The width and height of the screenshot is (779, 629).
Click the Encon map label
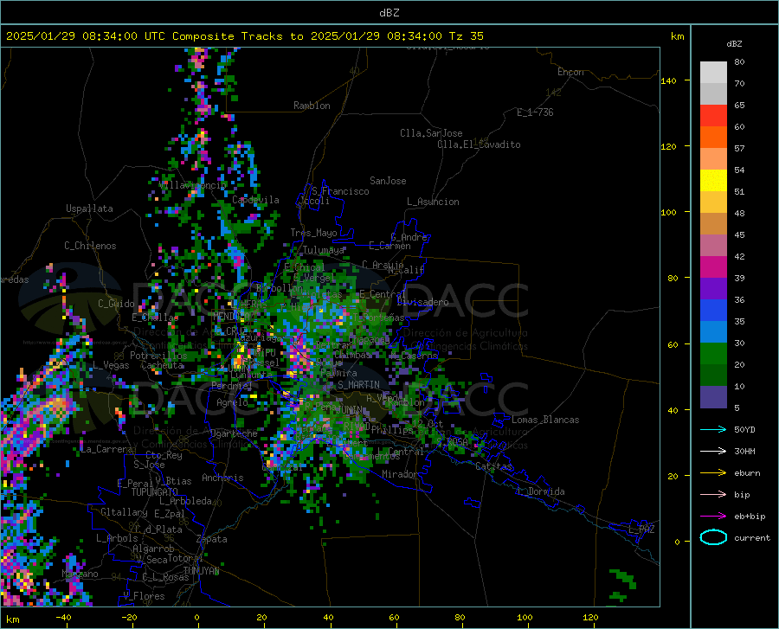[570, 72]
